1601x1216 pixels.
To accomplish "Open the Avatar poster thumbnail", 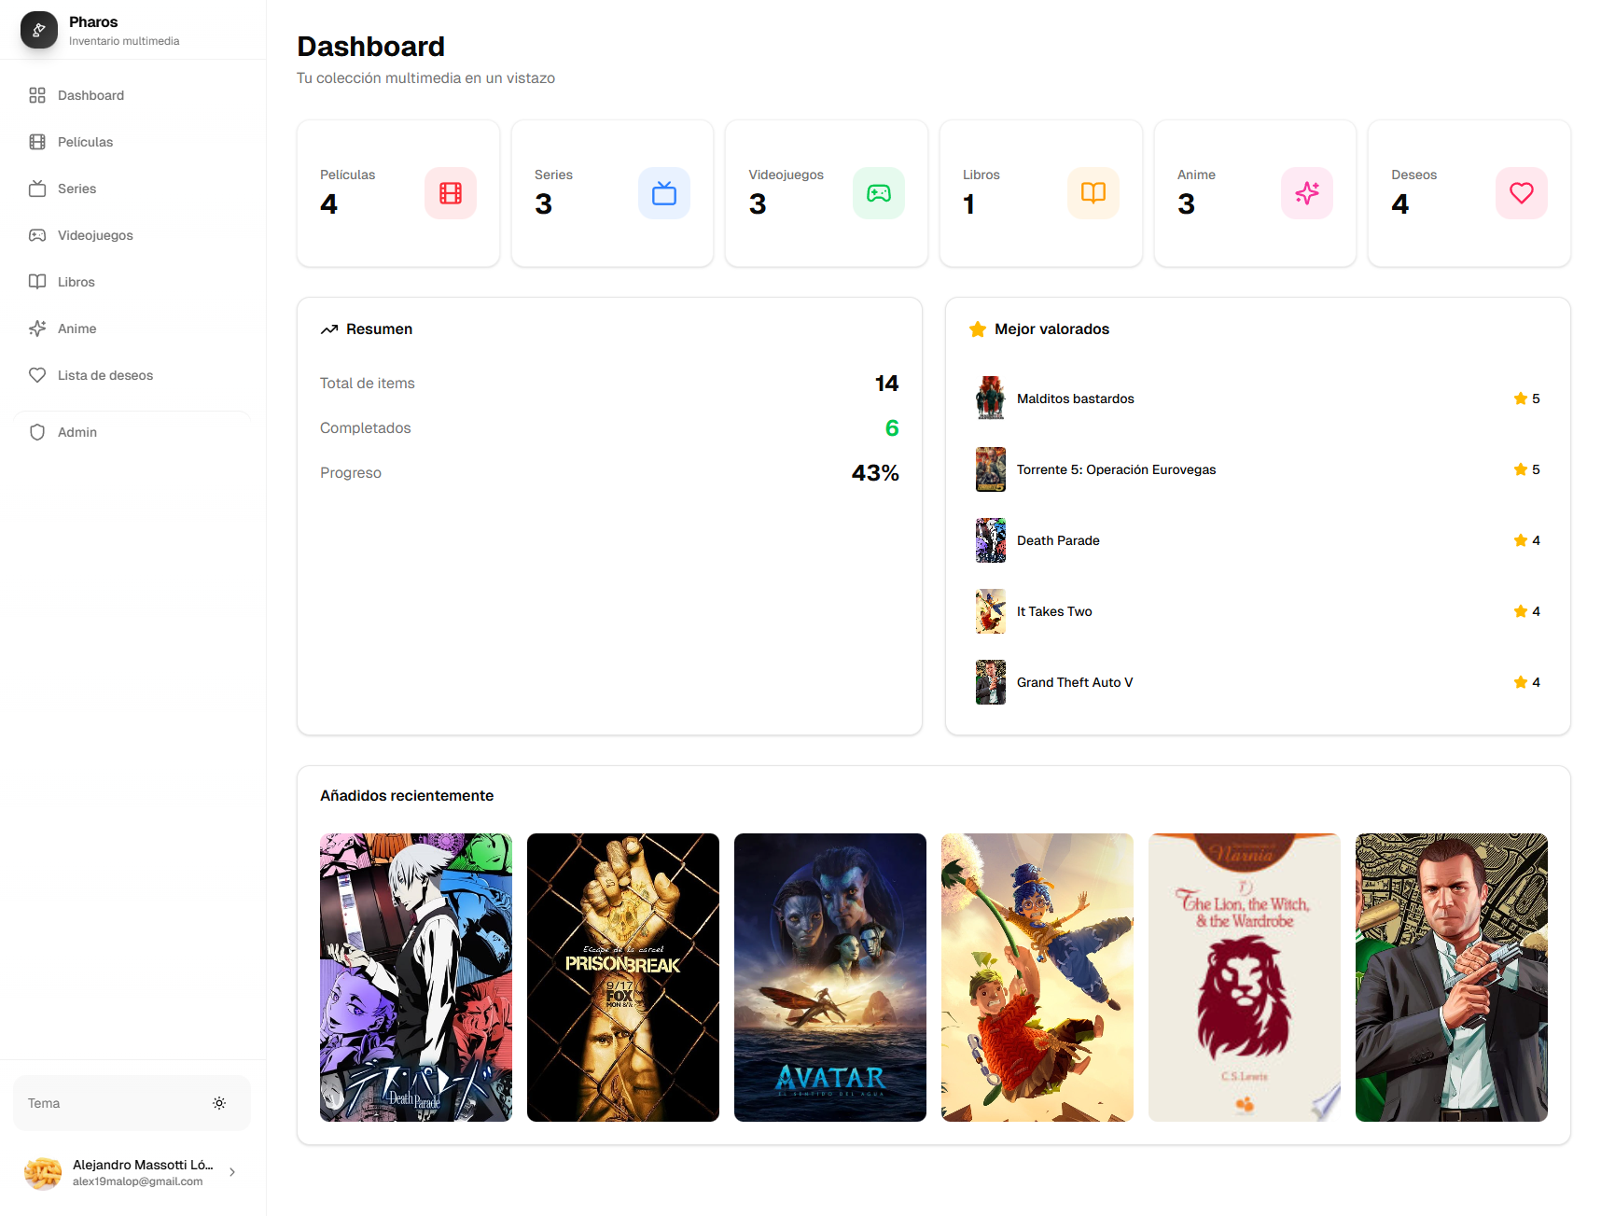I will (829, 977).
